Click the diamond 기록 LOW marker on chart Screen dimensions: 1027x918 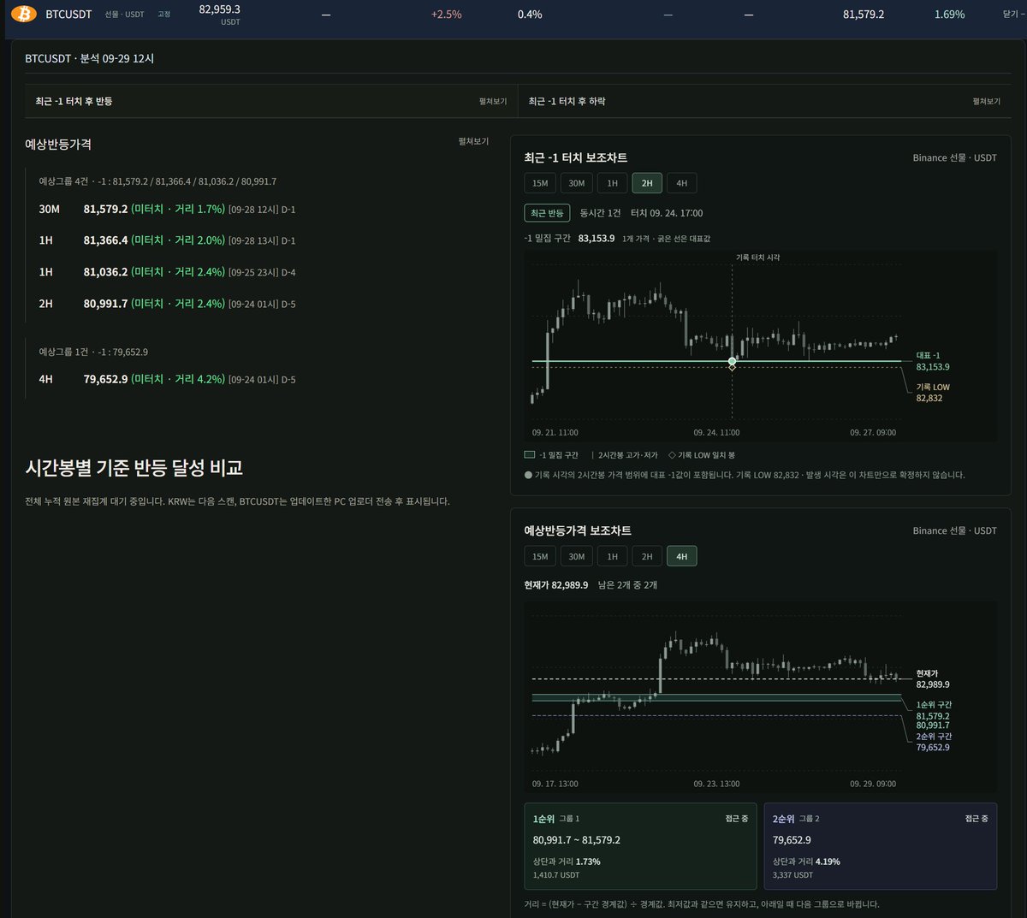pyautogui.click(x=732, y=368)
